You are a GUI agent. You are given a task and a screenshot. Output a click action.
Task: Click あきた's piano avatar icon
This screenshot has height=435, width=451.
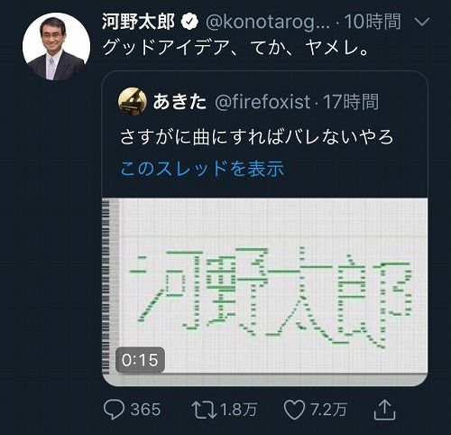tap(133, 101)
